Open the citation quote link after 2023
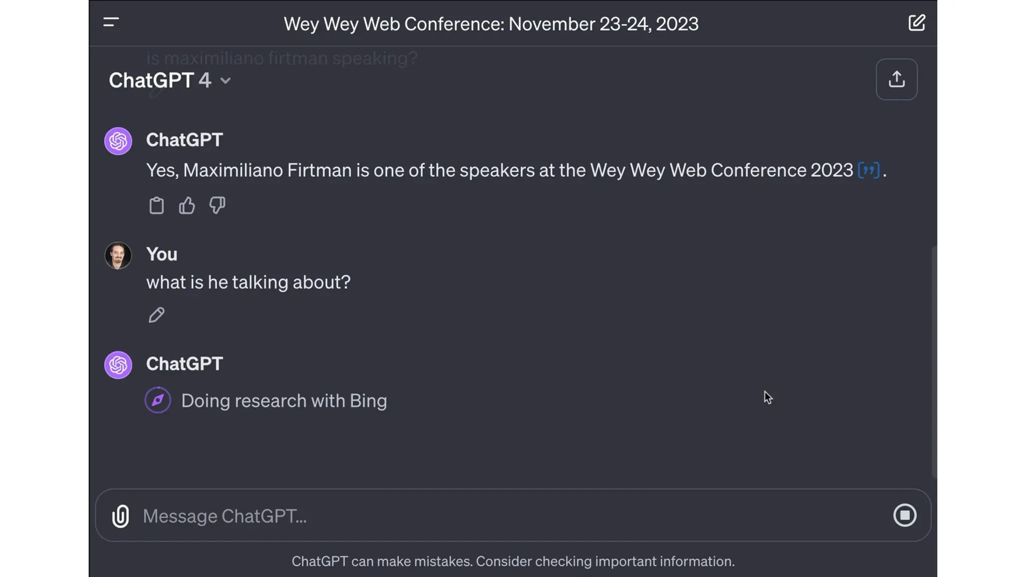This screenshot has height=577, width=1026. coord(868,170)
